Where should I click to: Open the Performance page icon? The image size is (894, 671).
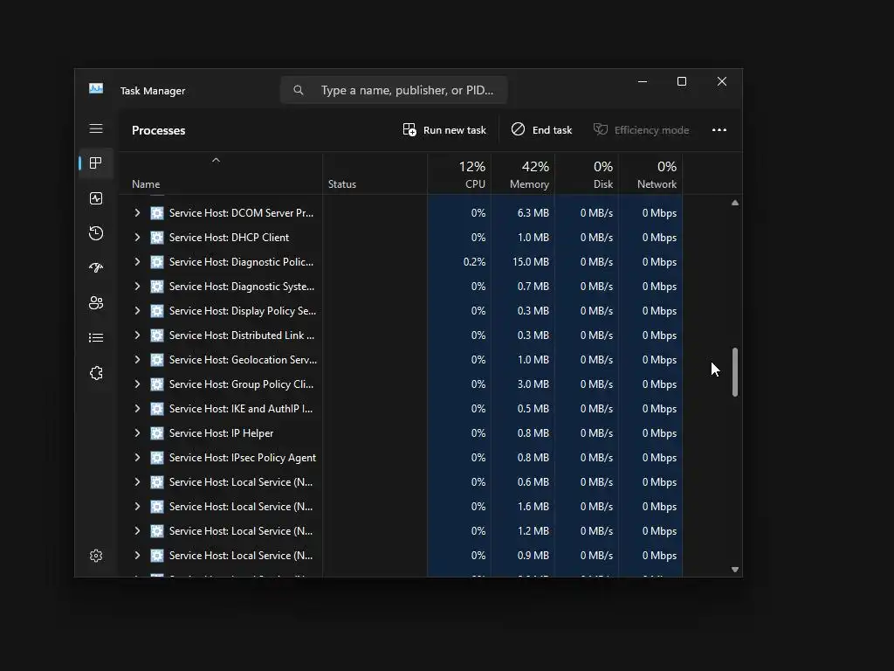(96, 198)
